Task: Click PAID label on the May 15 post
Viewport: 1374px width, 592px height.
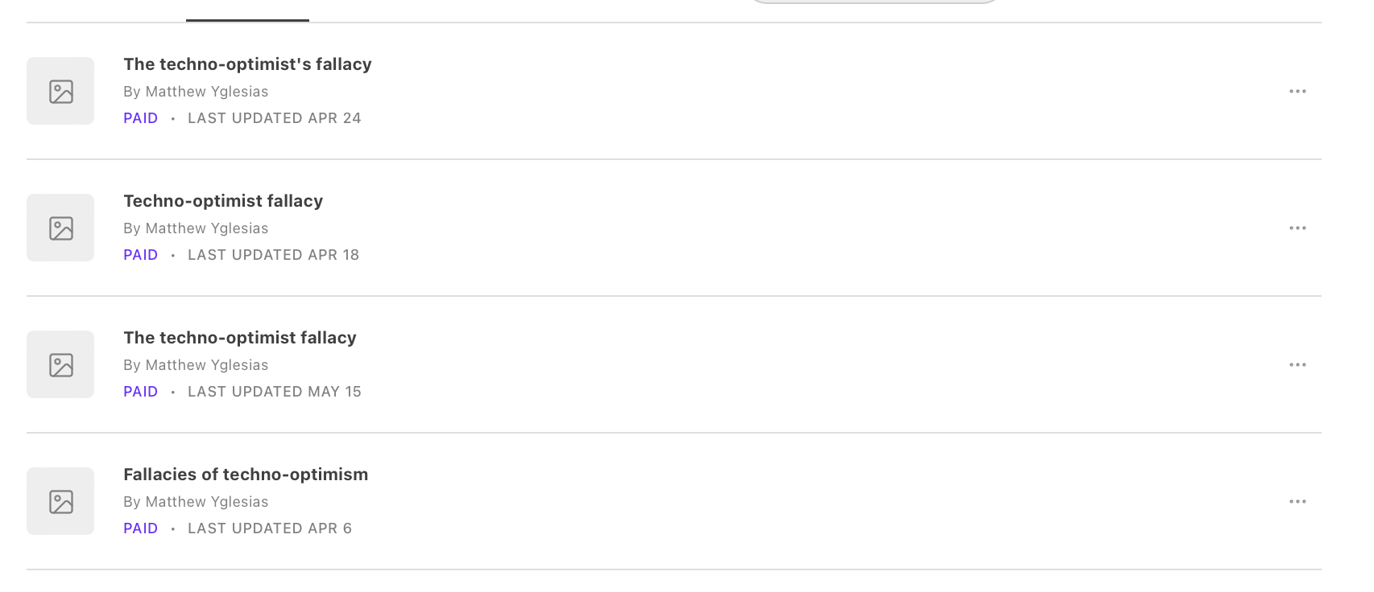Action: 141,392
